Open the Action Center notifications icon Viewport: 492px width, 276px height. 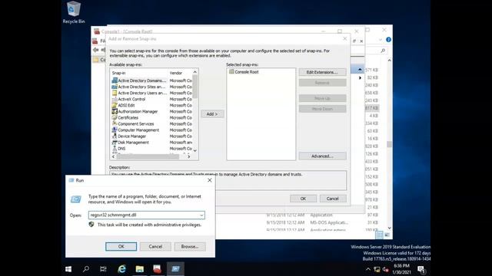click(x=421, y=269)
